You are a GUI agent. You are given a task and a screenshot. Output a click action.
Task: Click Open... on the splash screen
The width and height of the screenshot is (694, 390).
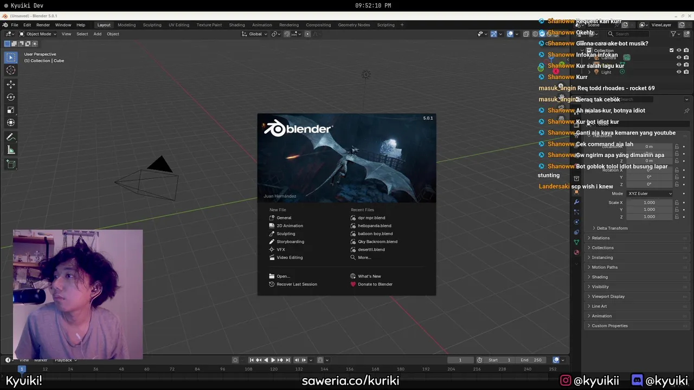pyautogui.click(x=283, y=276)
